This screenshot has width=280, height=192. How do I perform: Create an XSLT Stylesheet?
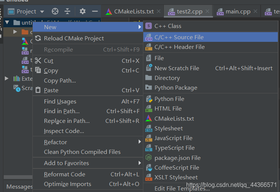tap(210, 177)
